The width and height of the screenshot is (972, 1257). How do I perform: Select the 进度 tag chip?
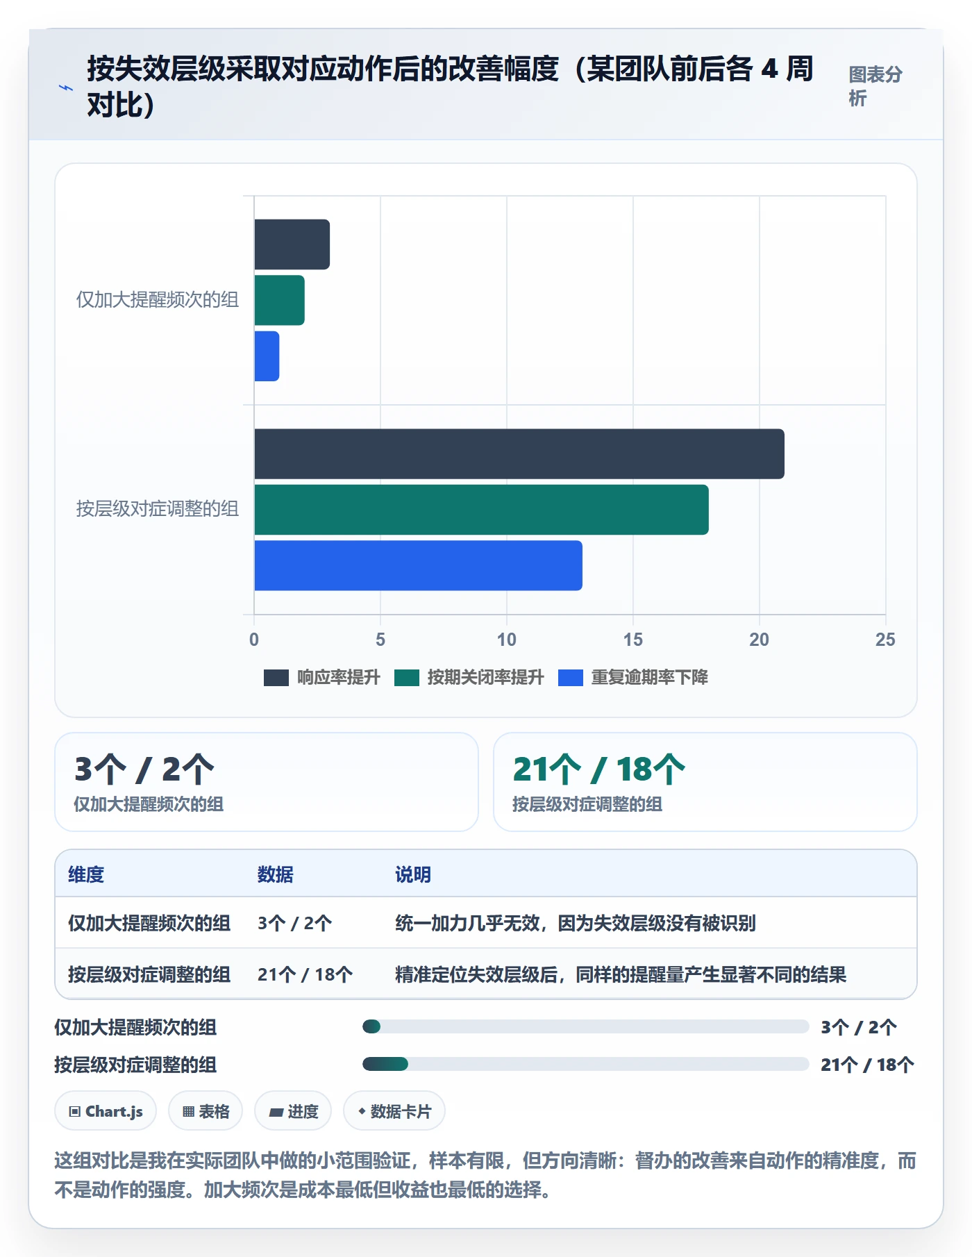tap(293, 1111)
